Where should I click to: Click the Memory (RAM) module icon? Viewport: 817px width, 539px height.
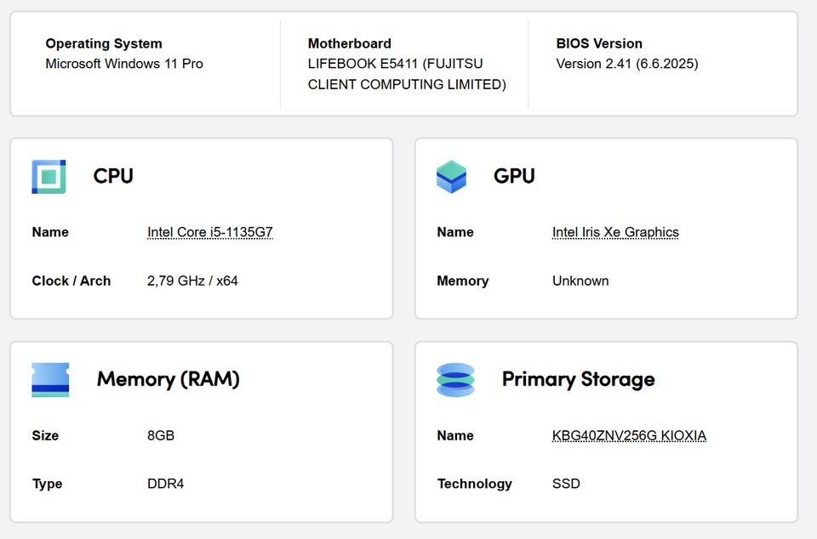(x=50, y=380)
